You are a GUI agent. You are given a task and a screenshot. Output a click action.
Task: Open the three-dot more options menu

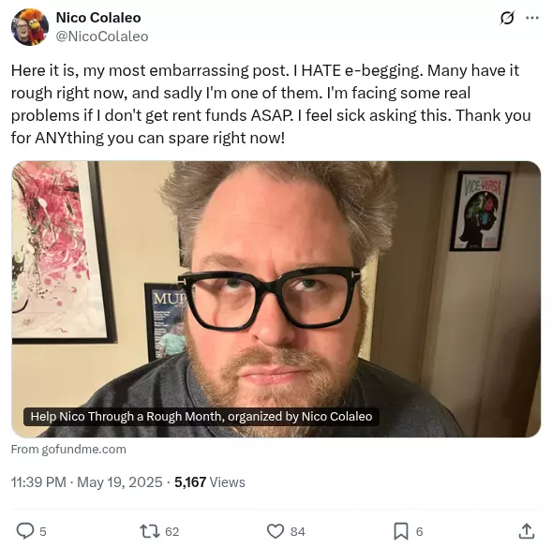(x=532, y=18)
